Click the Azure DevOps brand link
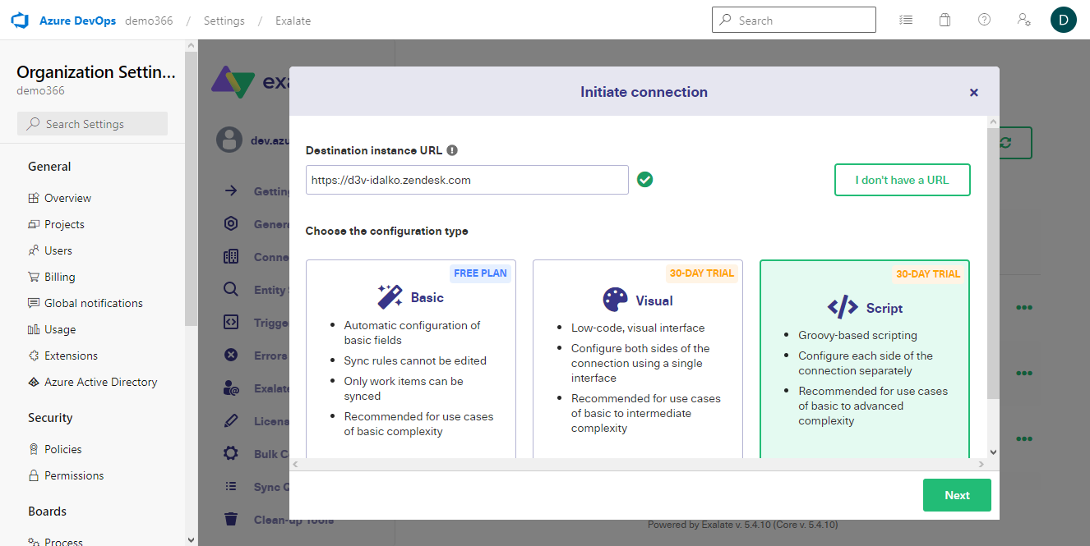This screenshot has width=1090, height=546. (77, 21)
